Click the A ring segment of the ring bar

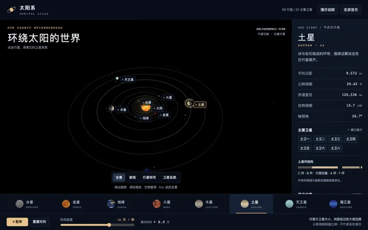[x=351, y=167]
